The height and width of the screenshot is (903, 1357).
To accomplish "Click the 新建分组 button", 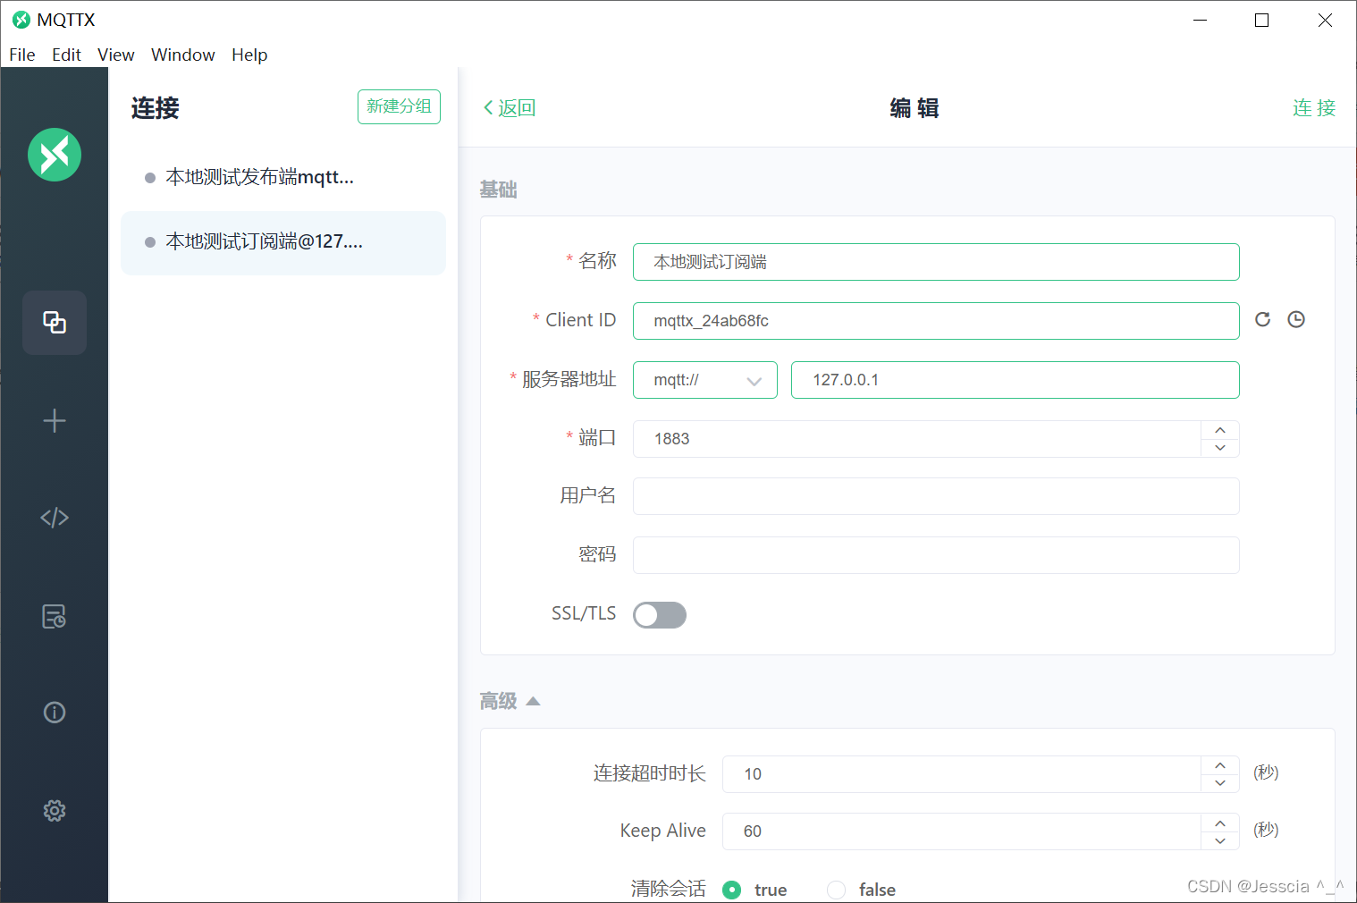I will [399, 106].
